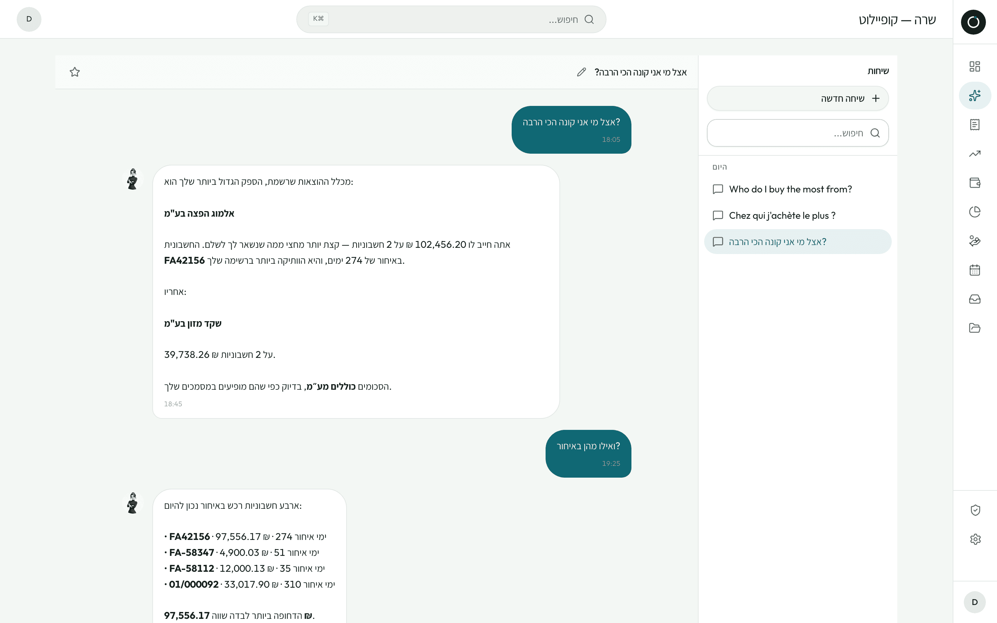This screenshot has width=997, height=623.
Task: Open the D user avatar in top bar
Action: click(29, 19)
